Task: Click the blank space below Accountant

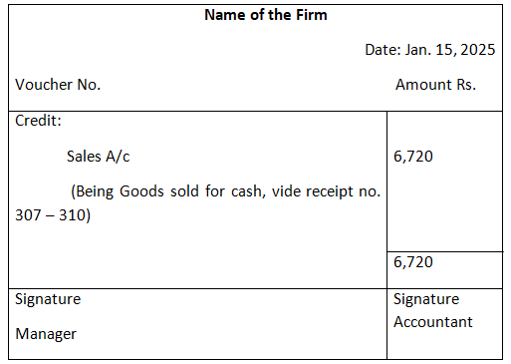Action: click(x=444, y=345)
